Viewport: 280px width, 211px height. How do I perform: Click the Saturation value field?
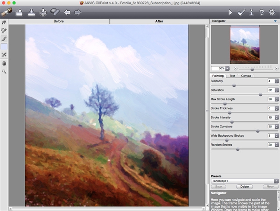click(x=271, y=90)
